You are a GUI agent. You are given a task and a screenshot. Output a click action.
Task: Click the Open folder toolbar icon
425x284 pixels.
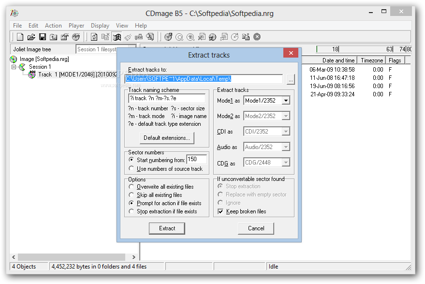point(31,37)
